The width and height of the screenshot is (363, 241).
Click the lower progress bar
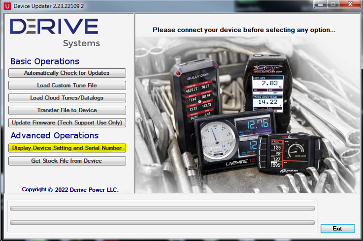[x=162, y=223]
